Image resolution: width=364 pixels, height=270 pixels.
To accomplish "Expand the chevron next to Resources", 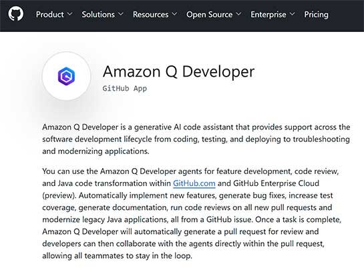I will tap(174, 14).
